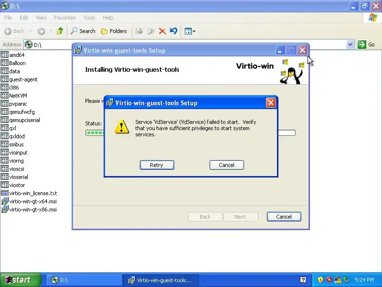The height and width of the screenshot is (287, 382).
Task: Select the vioserial folder
Action: coord(15,177)
